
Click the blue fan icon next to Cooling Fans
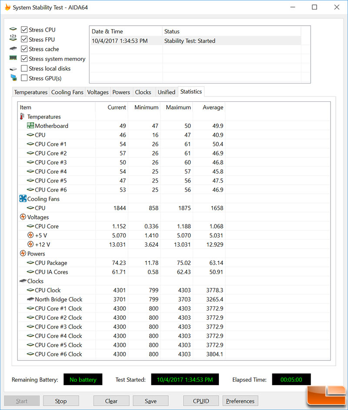(x=23, y=199)
